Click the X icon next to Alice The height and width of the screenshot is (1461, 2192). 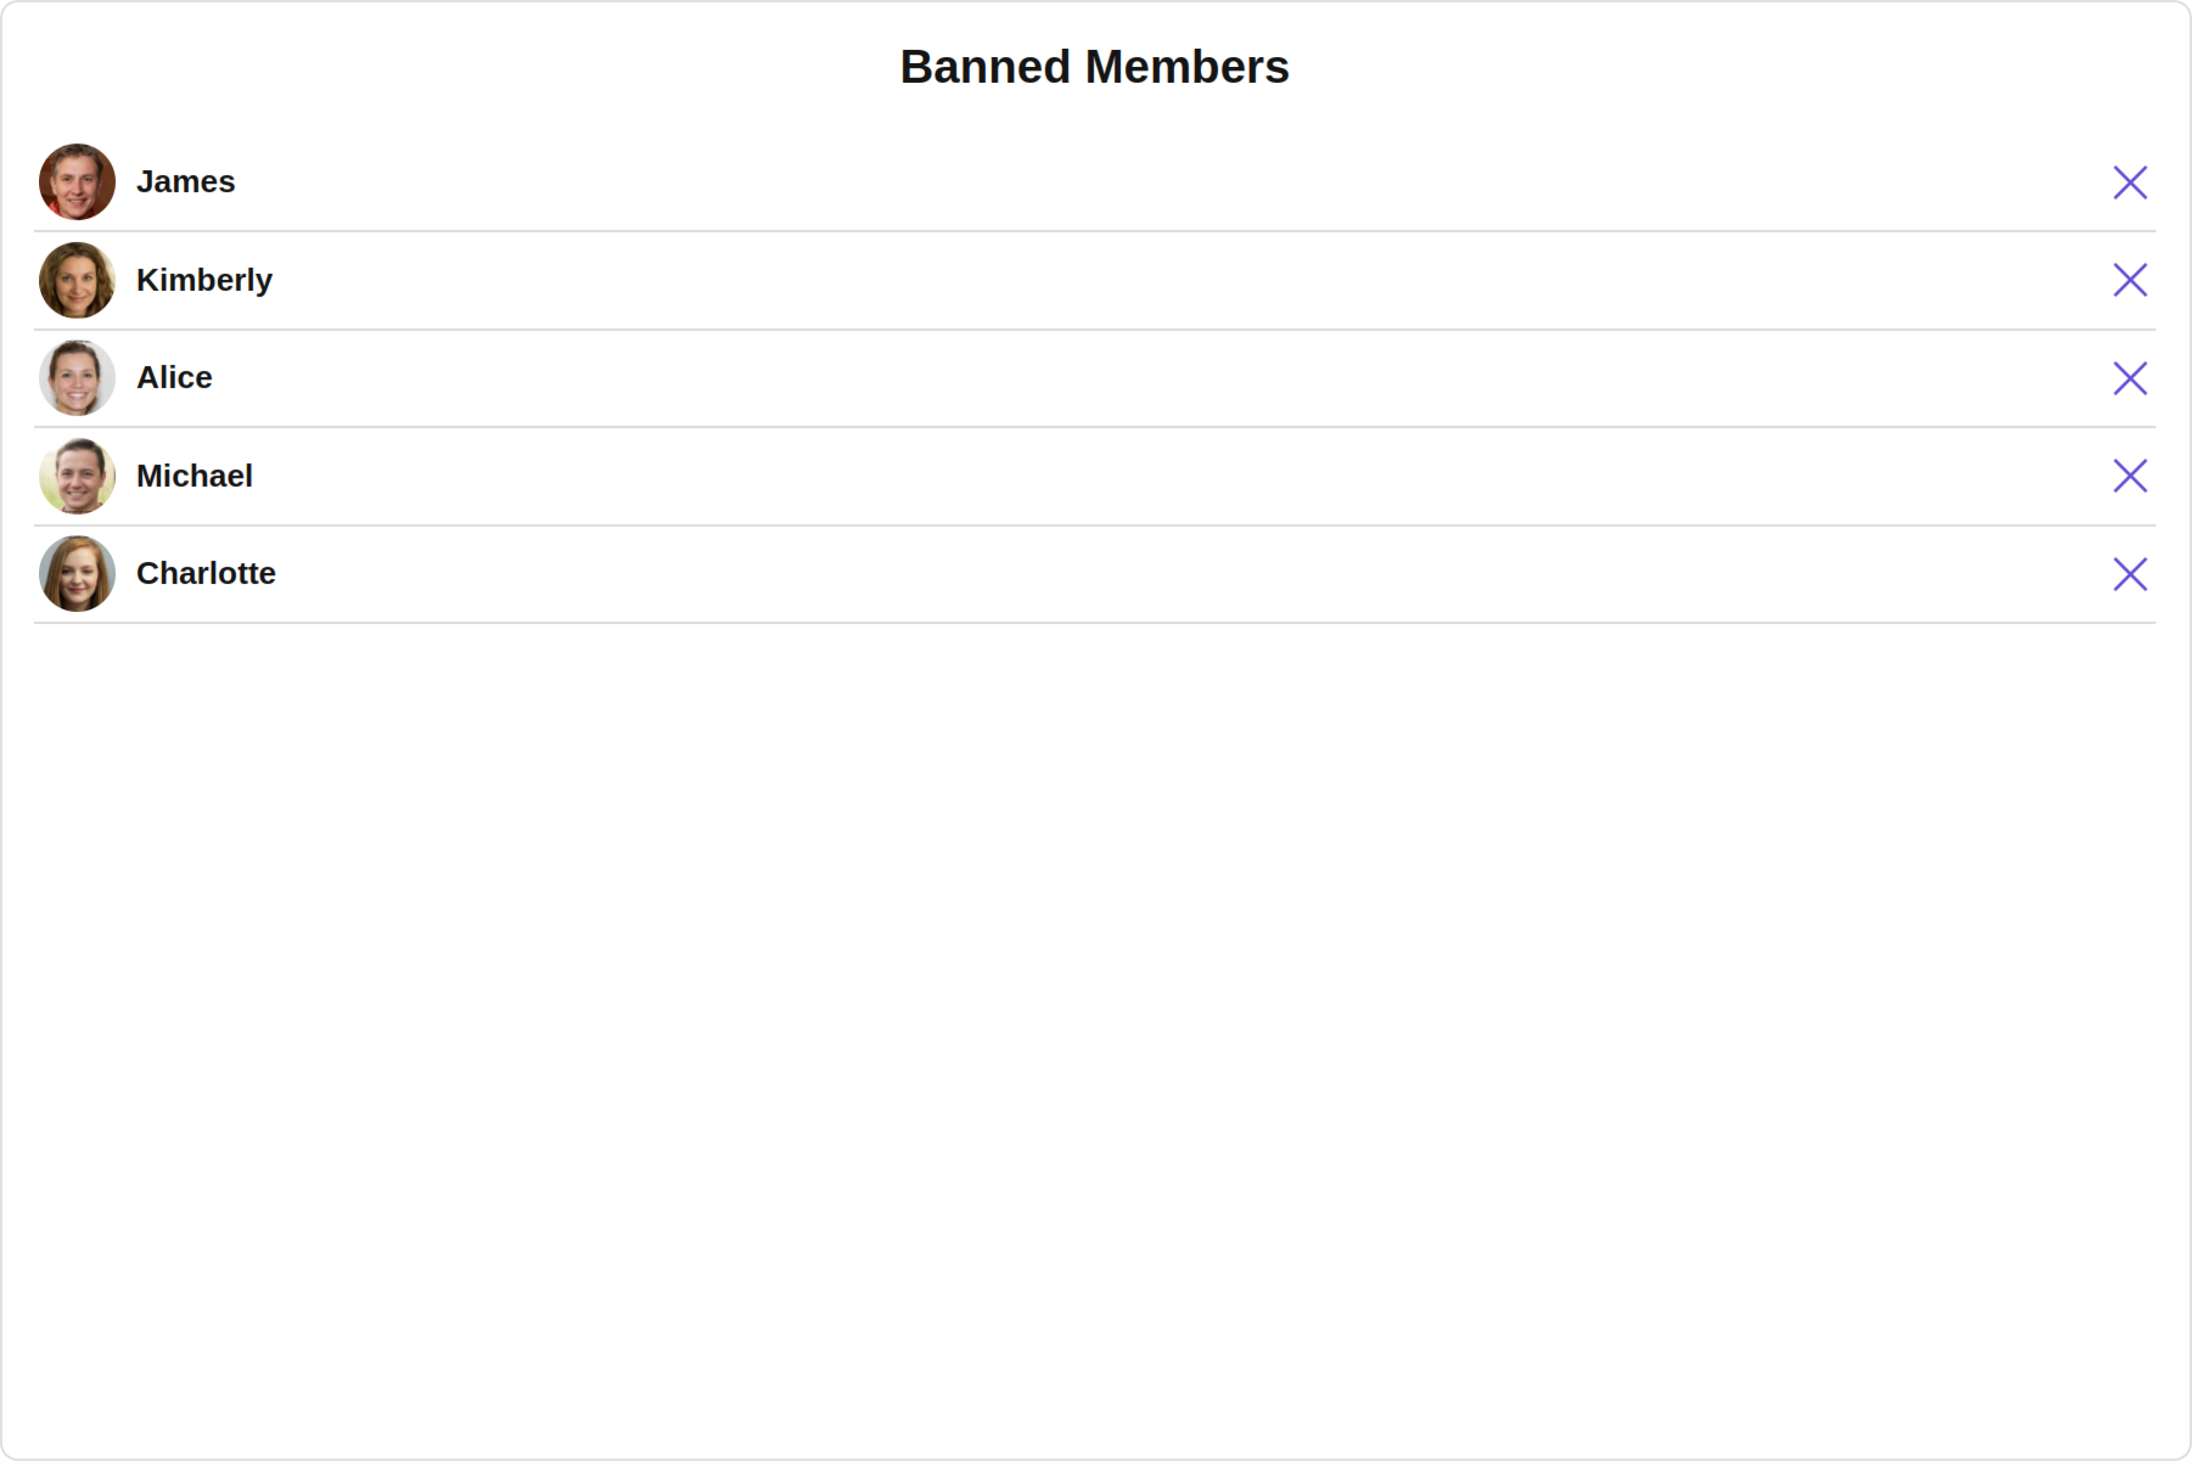(x=2131, y=378)
